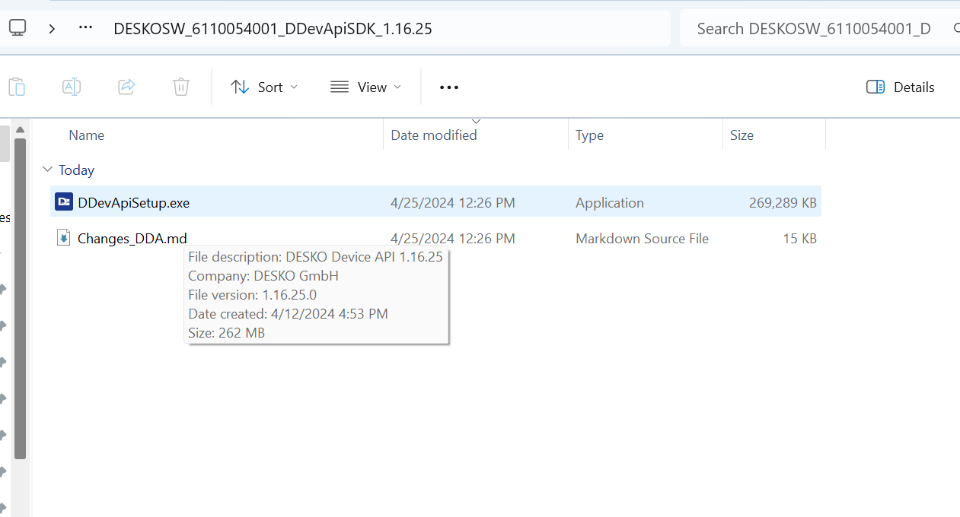
Task: Collapse the Today group
Action: (x=48, y=170)
